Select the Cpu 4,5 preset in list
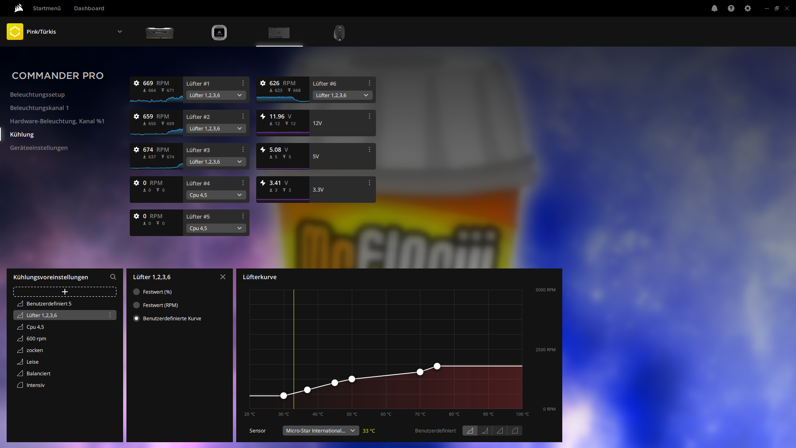The width and height of the screenshot is (796, 448). [x=65, y=327]
